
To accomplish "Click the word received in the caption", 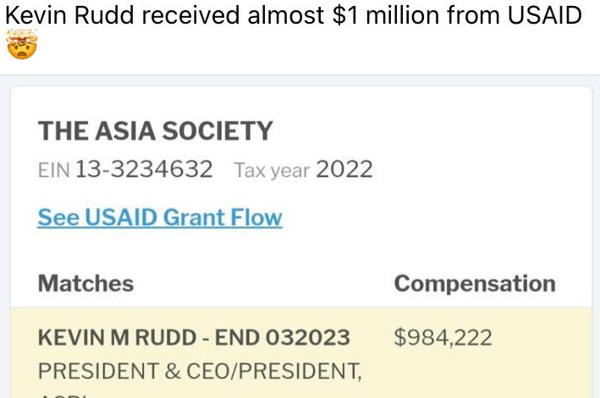I will (x=195, y=16).
